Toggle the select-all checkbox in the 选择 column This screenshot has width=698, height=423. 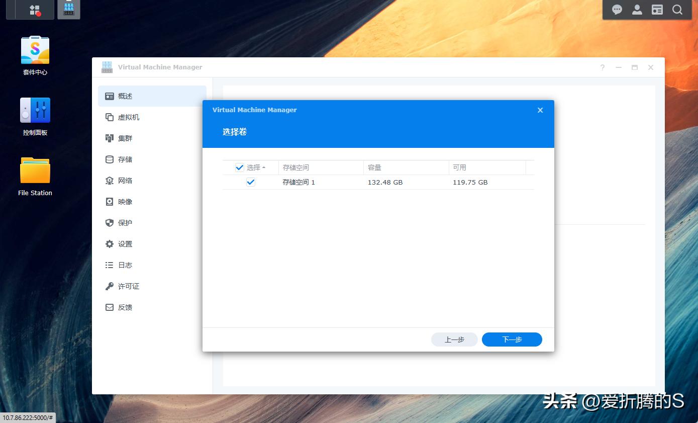click(239, 167)
